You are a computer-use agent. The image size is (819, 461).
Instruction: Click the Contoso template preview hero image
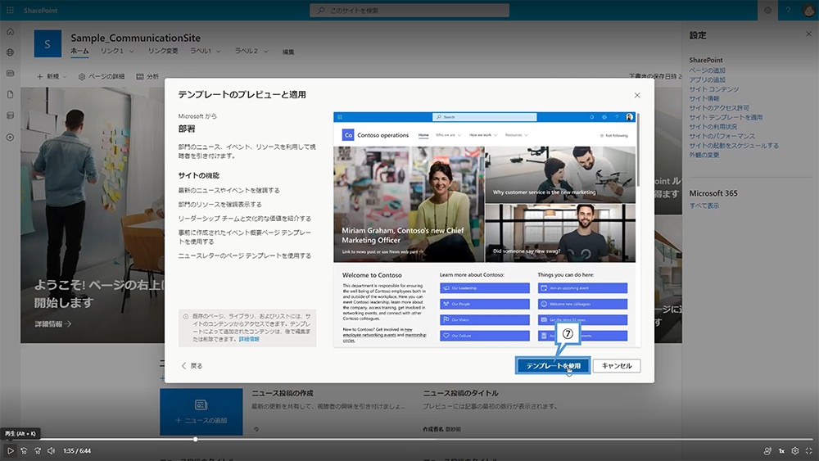click(409, 204)
